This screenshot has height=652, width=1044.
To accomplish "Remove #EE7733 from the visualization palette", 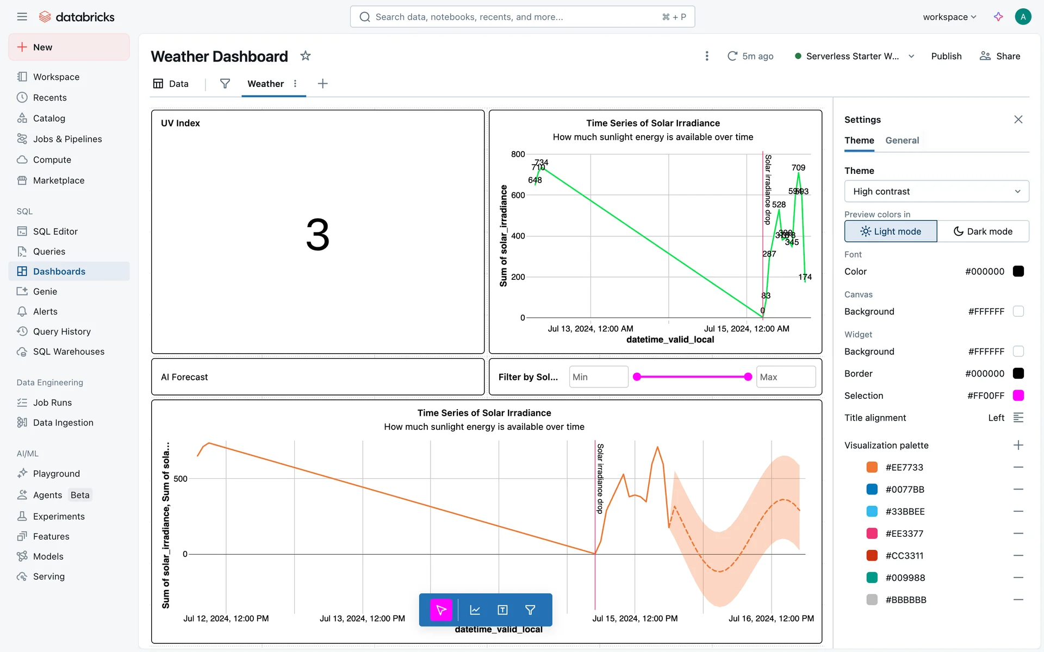I will [x=1018, y=467].
